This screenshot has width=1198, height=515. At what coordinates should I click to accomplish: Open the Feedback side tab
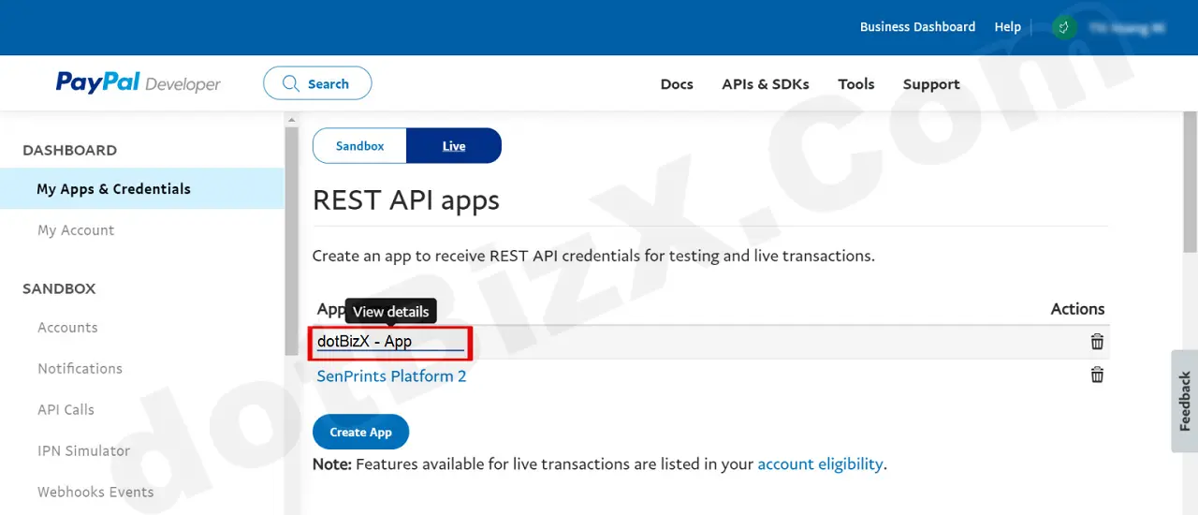pyautogui.click(x=1184, y=401)
